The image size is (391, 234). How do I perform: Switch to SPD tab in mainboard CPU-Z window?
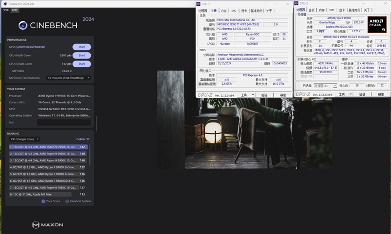[234, 11]
